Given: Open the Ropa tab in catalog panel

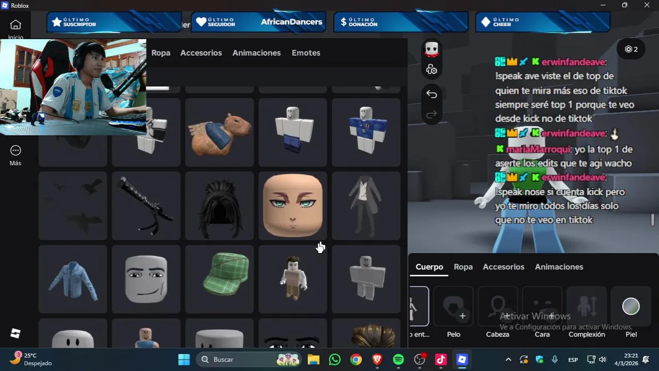Looking at the screenshot, I should (161, 53).
